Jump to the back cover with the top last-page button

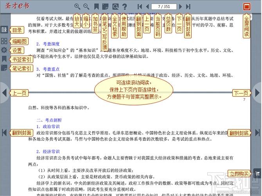point(188,7)
